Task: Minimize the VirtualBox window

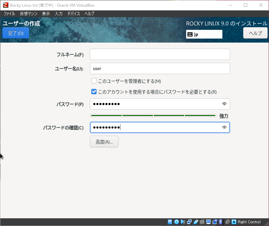Action: point(230,5)
